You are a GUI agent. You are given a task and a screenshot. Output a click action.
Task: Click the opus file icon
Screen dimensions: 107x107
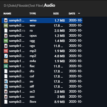coord(6,36)
